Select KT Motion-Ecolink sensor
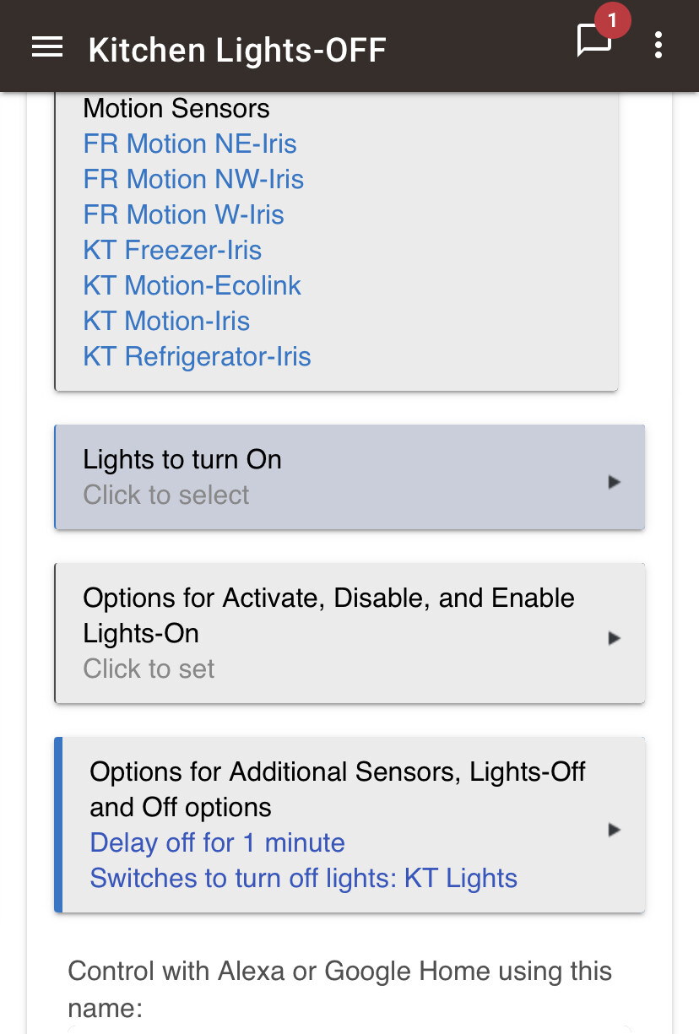 pyautogui.click(x=192, y=285)
